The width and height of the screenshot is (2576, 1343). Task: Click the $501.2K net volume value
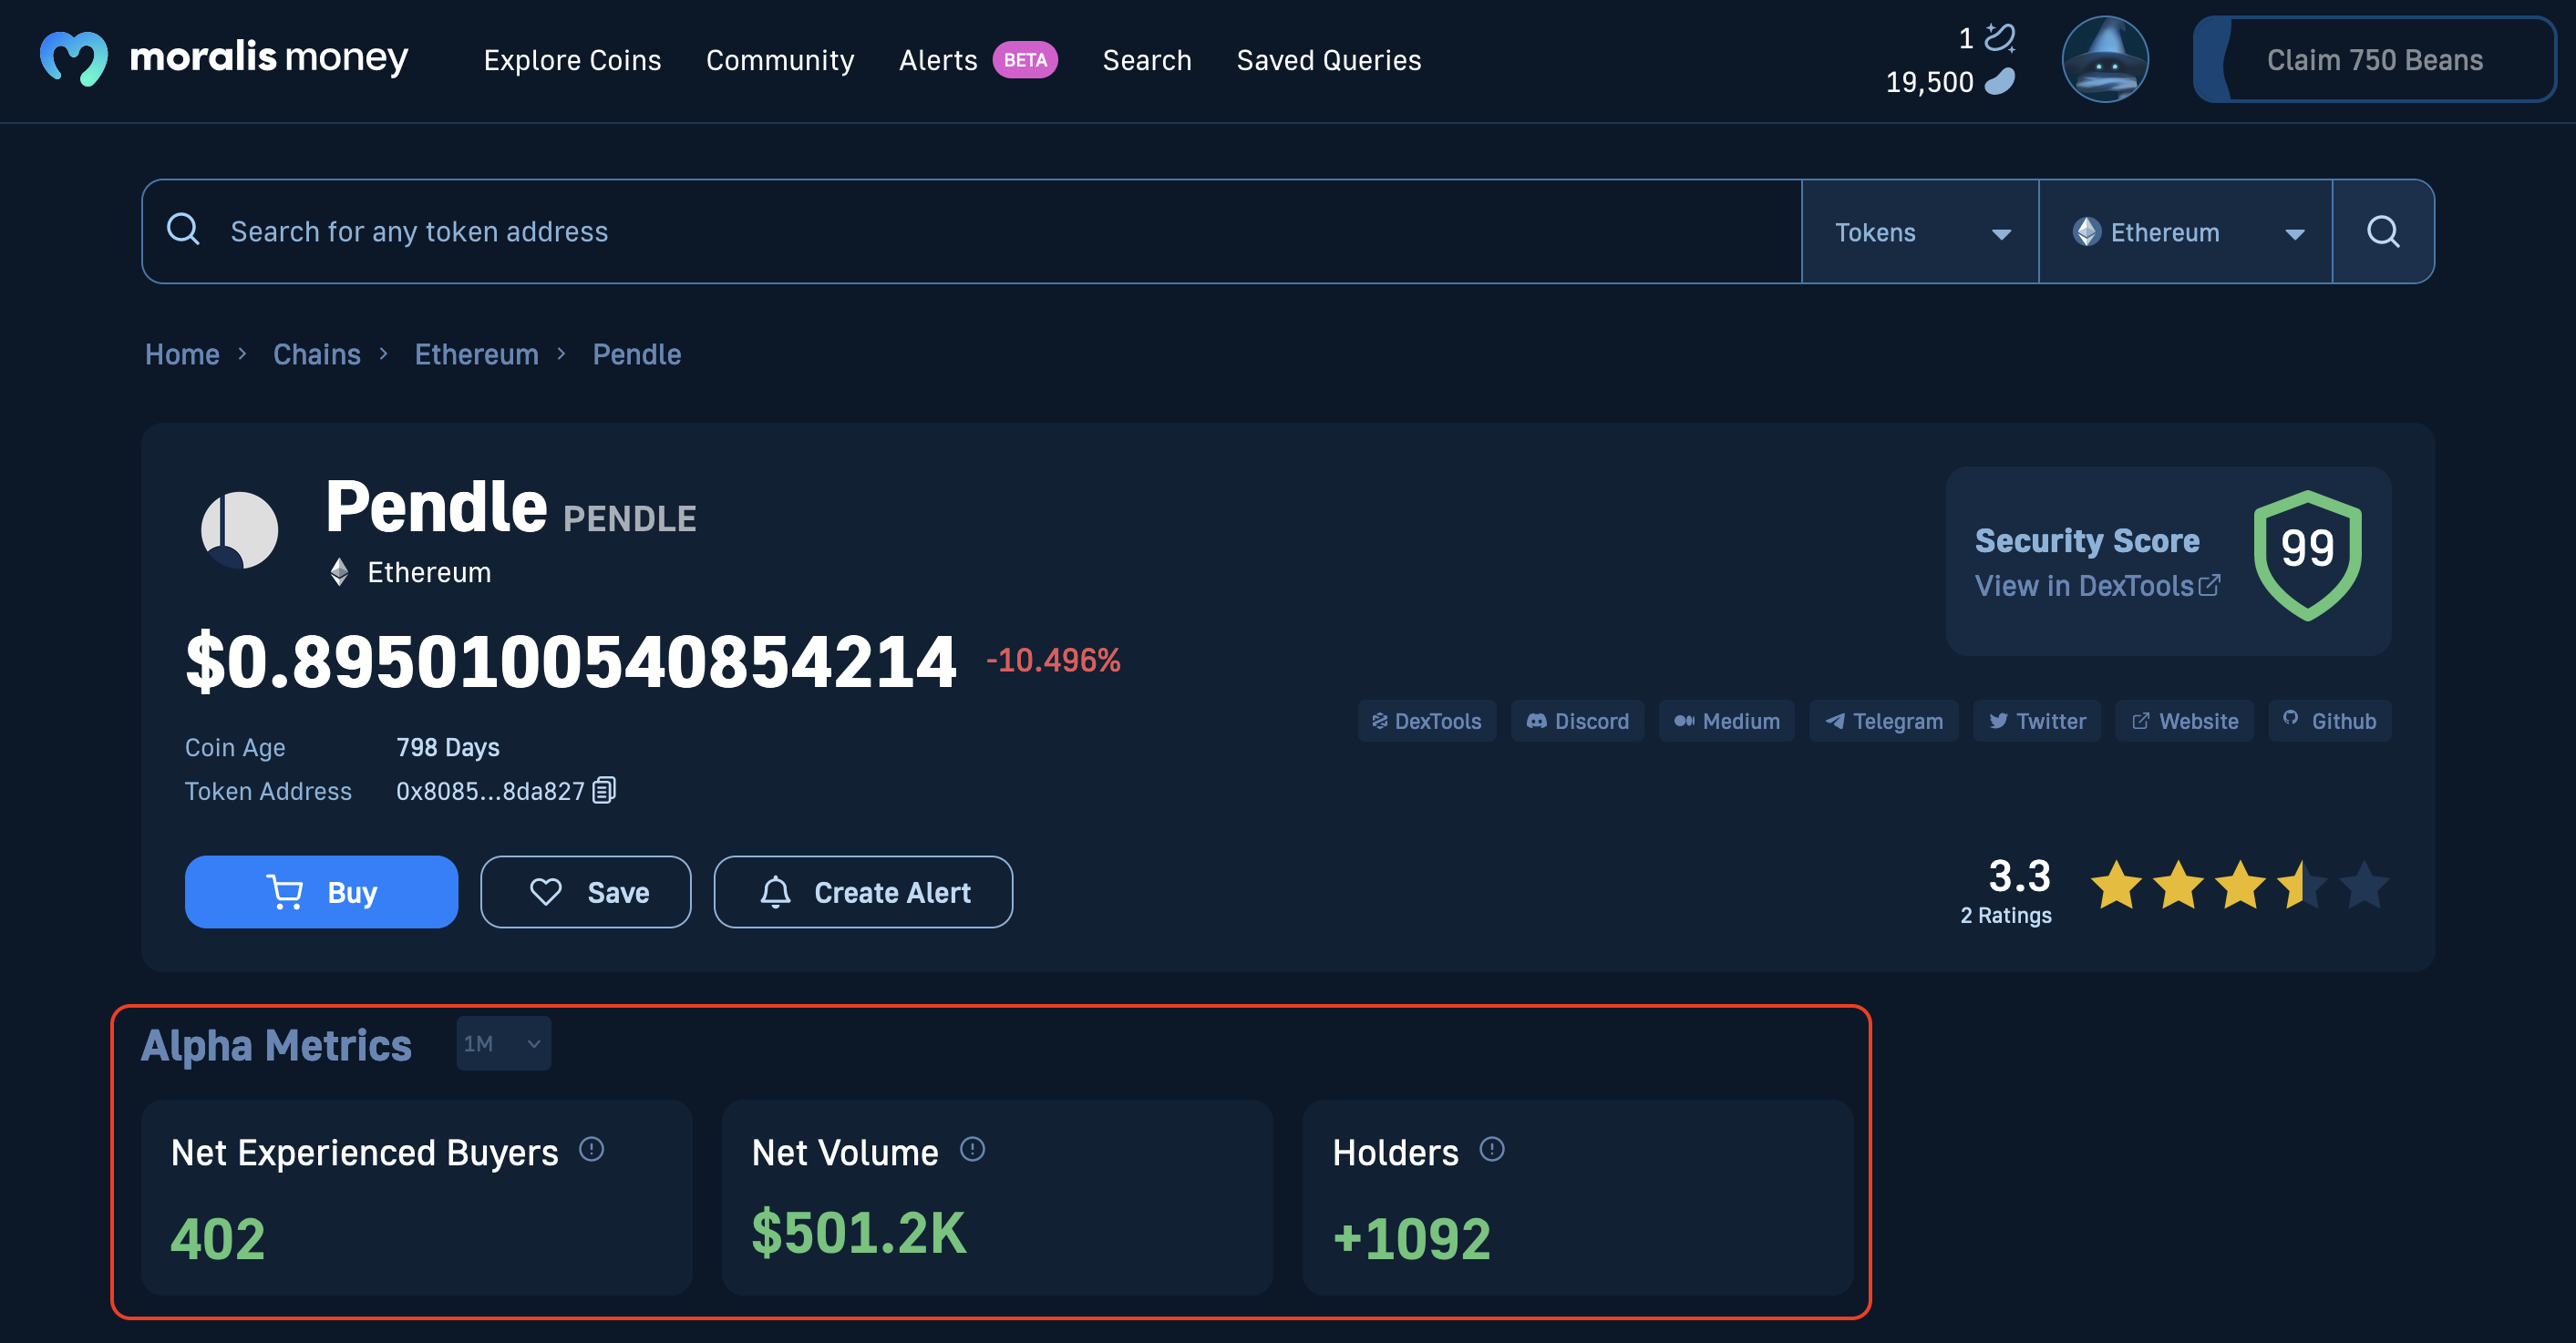tap(858, 1233)
